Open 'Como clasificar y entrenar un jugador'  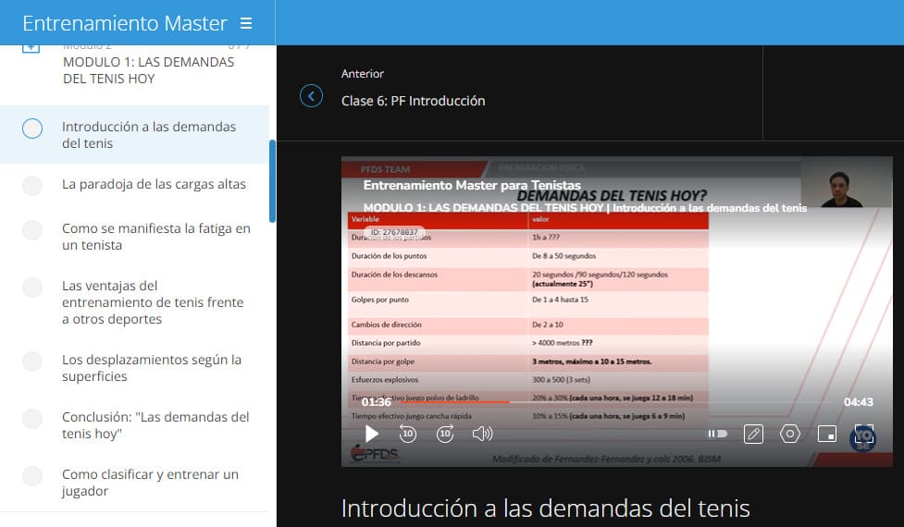click(x=150, y=483)
